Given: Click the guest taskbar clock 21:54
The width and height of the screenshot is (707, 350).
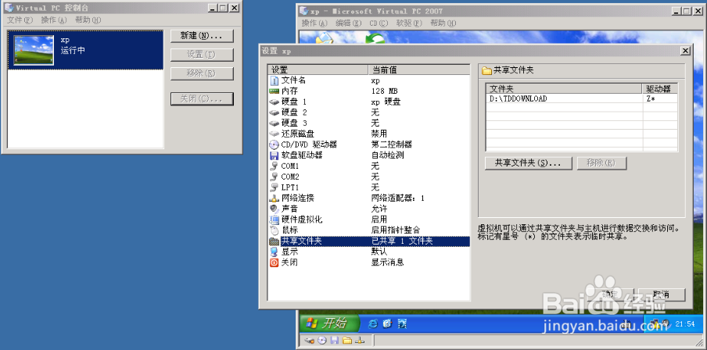Looking at the screenshot, I should click(684, 323).
